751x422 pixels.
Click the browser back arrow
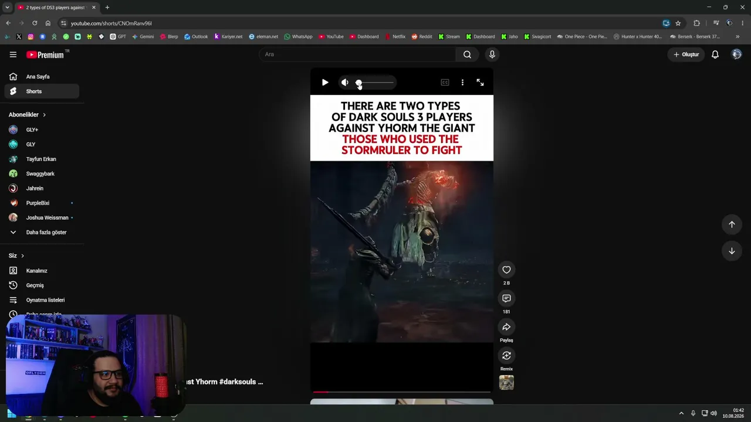(x=8, y=23)
